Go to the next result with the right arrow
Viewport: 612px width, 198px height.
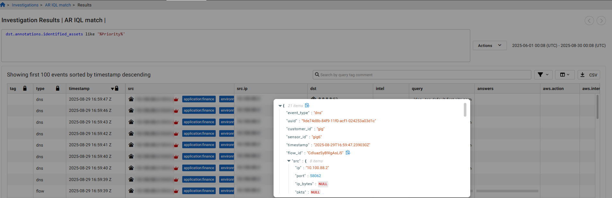tap(601, 21)
